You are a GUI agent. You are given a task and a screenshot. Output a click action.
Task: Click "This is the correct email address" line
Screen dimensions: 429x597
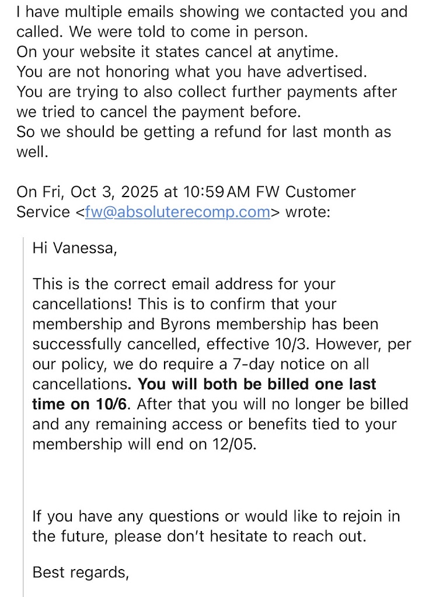[x=184, y=285]
